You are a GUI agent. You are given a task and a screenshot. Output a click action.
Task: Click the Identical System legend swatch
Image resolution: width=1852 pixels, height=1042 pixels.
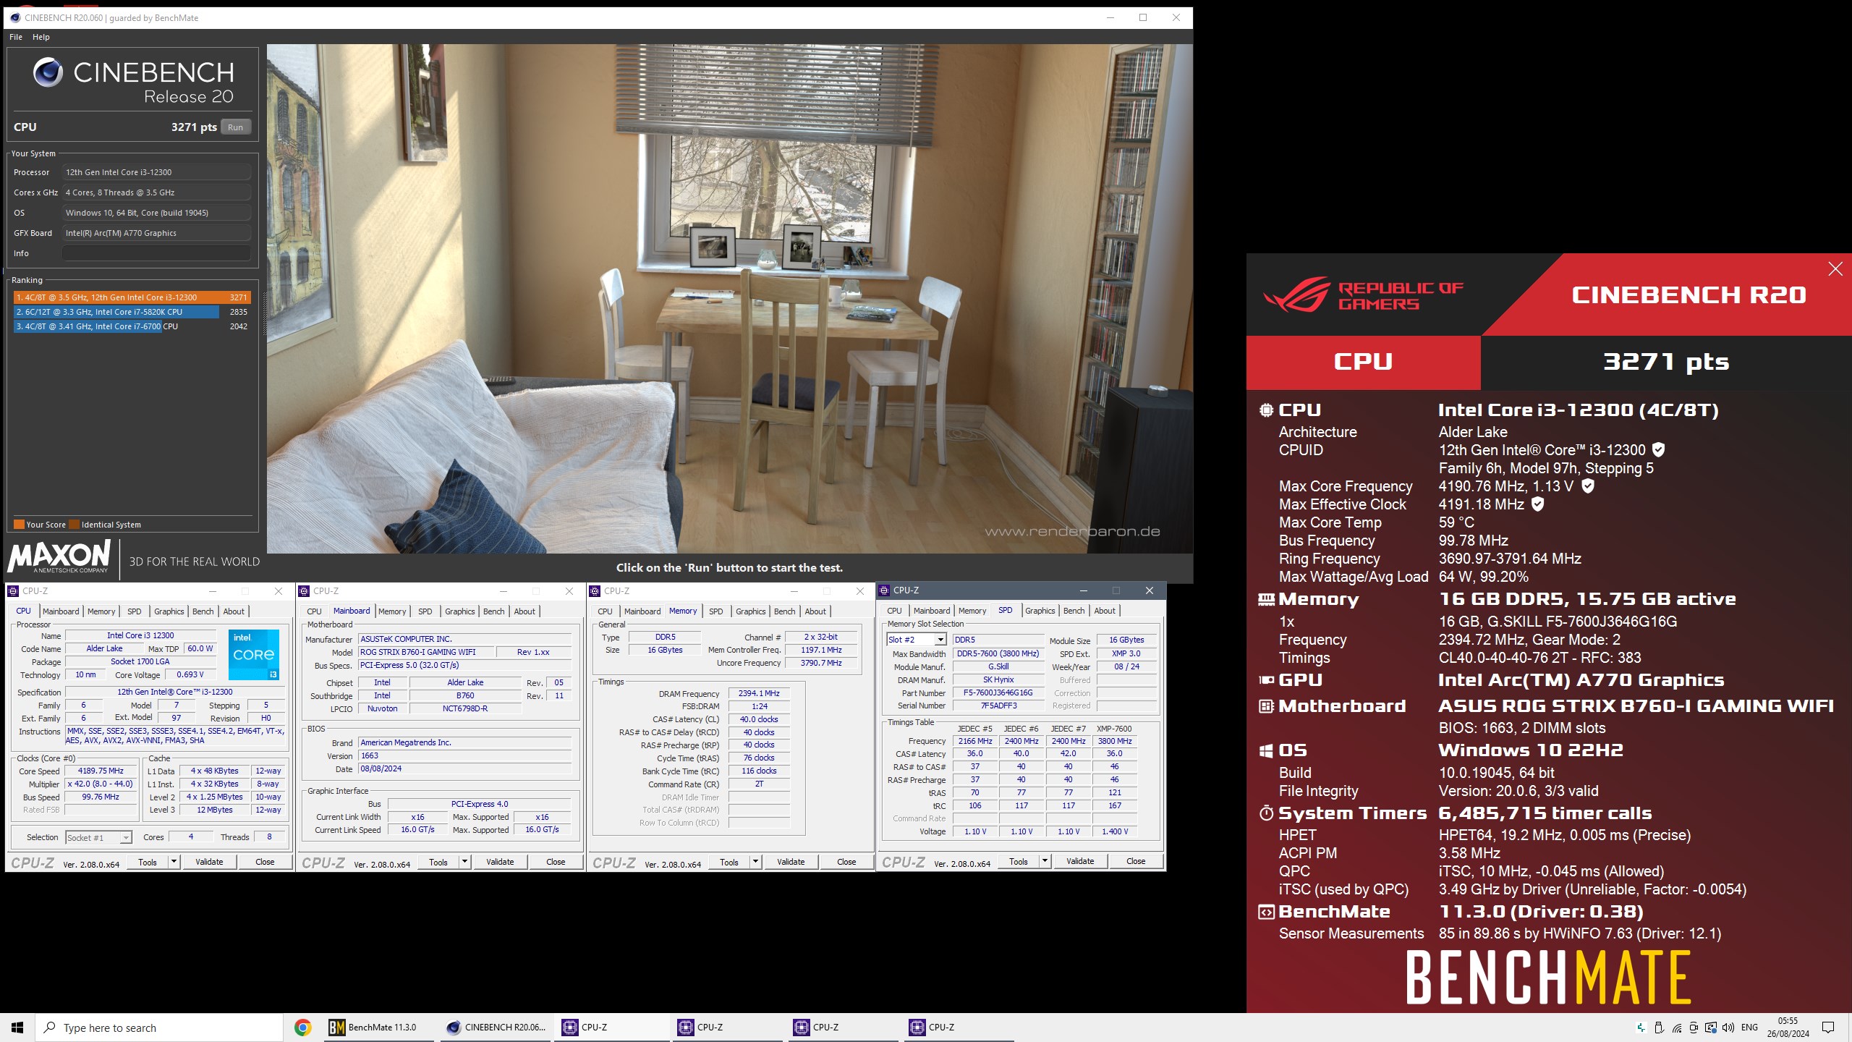click(x=75, y=525)
